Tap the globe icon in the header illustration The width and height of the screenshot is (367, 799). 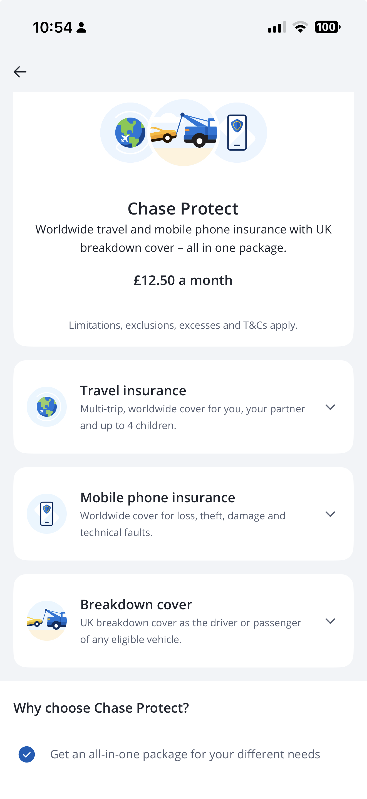point(130,132)
